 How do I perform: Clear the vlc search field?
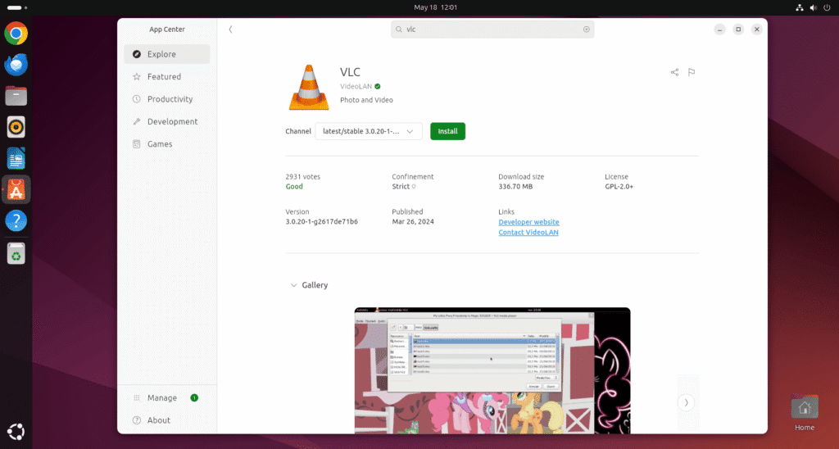(x=586, y=29)
